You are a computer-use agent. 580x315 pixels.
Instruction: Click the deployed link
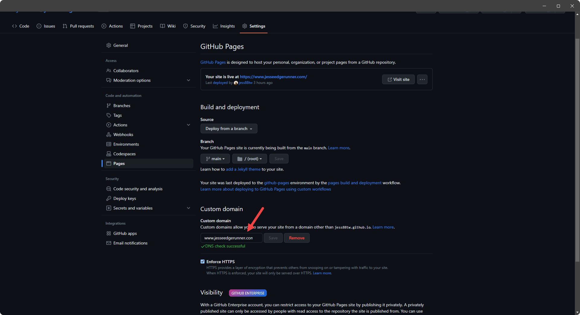[220, 83]
